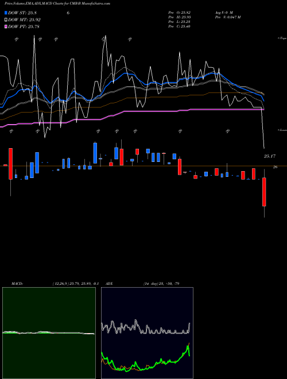Click the 'Pre C: 25.40' value
The height and width of the screenshot is (379, 287).
tap(180, 26)
